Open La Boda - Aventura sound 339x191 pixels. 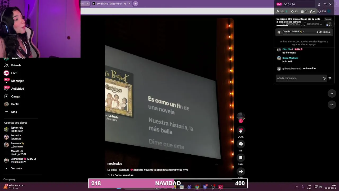pyautogui.click(x=121, y=175)
